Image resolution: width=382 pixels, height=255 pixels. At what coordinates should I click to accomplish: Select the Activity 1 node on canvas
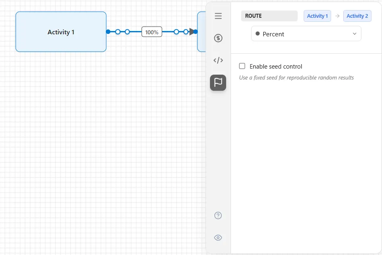(x=61, y=32)
